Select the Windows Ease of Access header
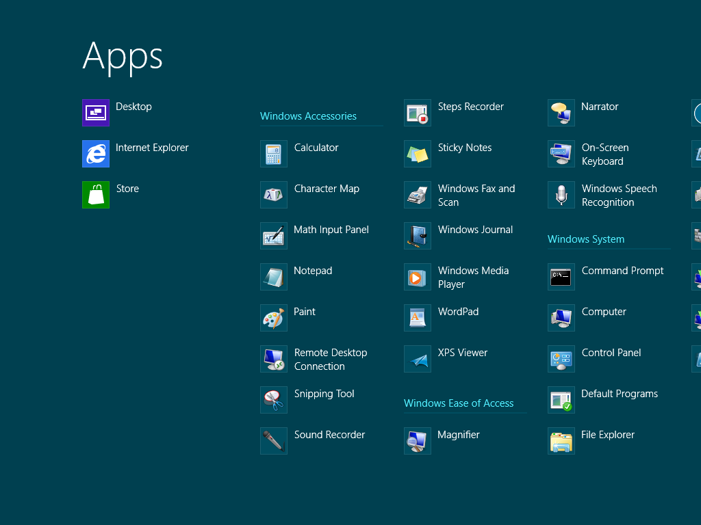The image size is (701, 525). pyautogui.click(x=459, y=403)
